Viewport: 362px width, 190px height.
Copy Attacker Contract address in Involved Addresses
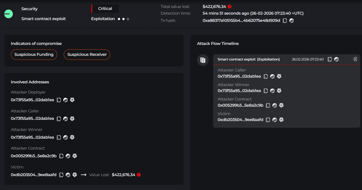(x=61, y=156)
